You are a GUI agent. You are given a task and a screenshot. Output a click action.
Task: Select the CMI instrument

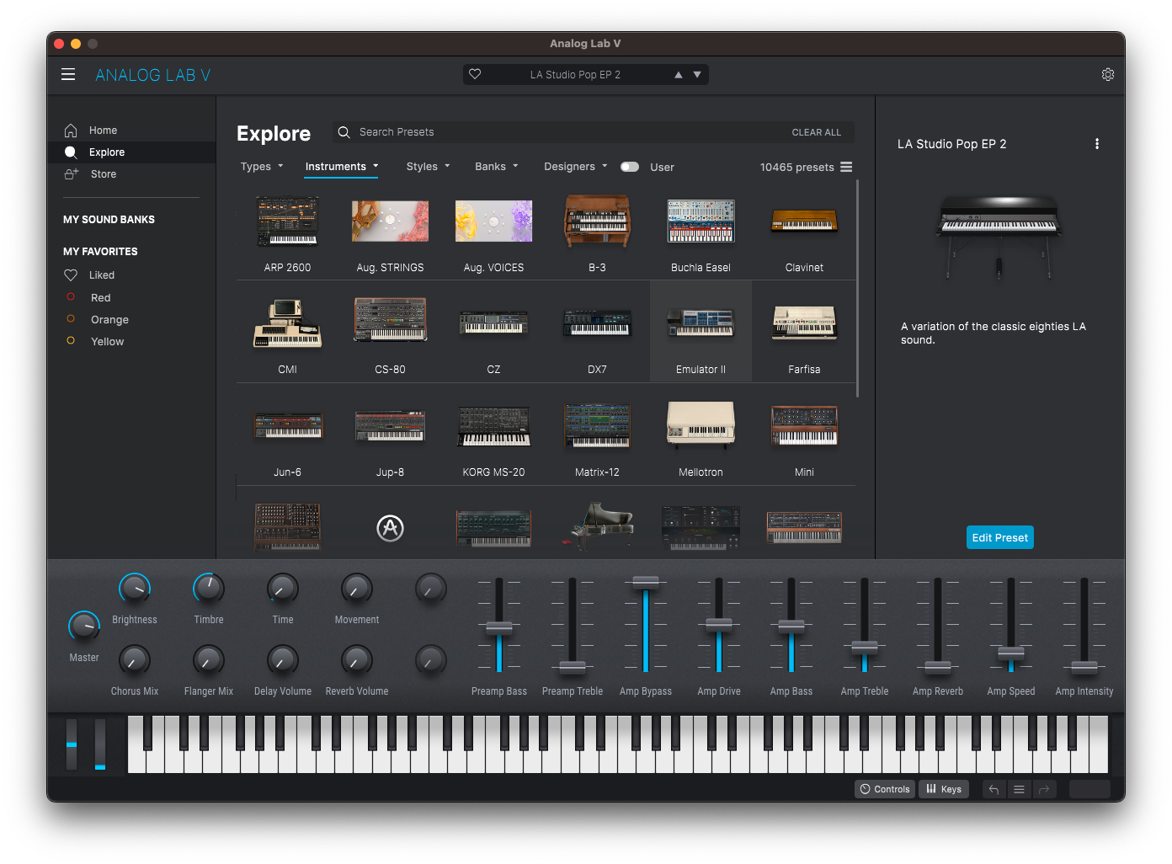pyautogui.click(x=287, y=333)
